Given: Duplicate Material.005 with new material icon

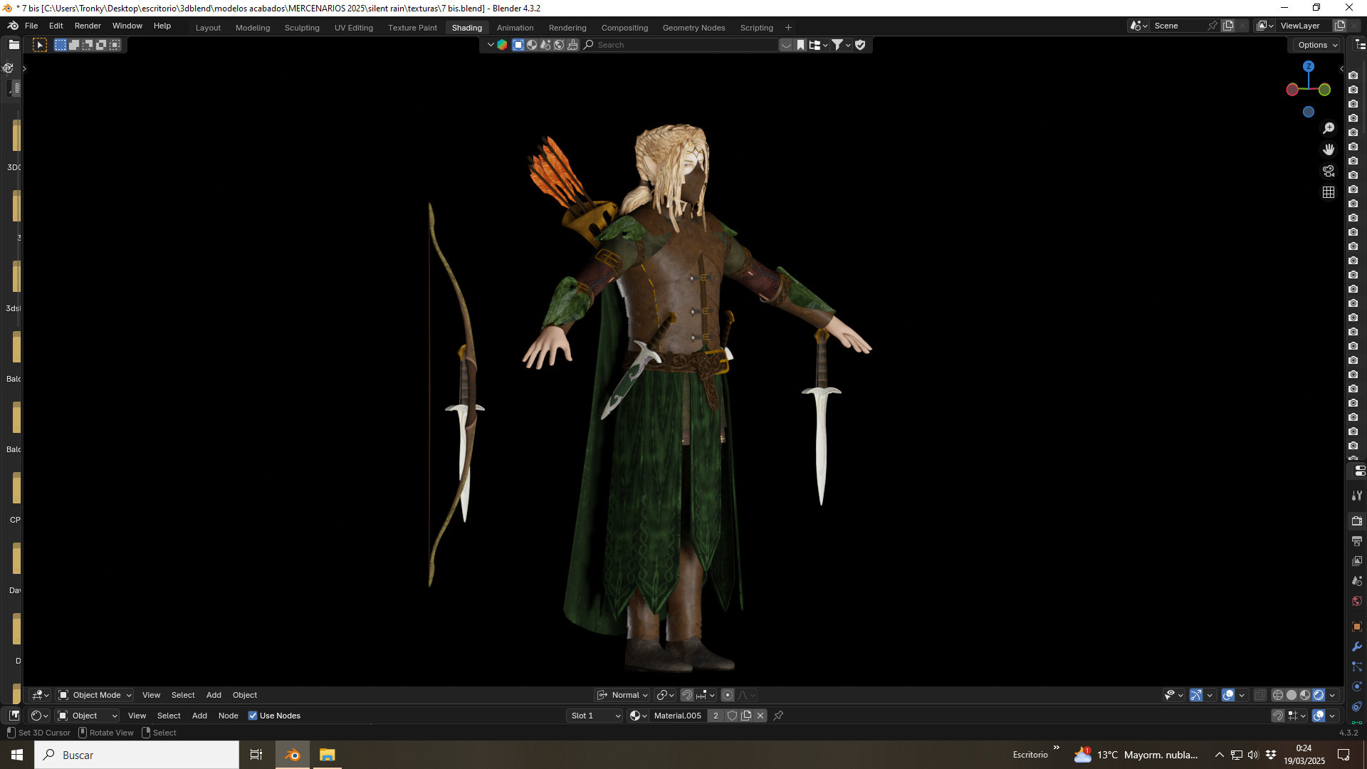Looking at the screenshot, I should (746, 716).
